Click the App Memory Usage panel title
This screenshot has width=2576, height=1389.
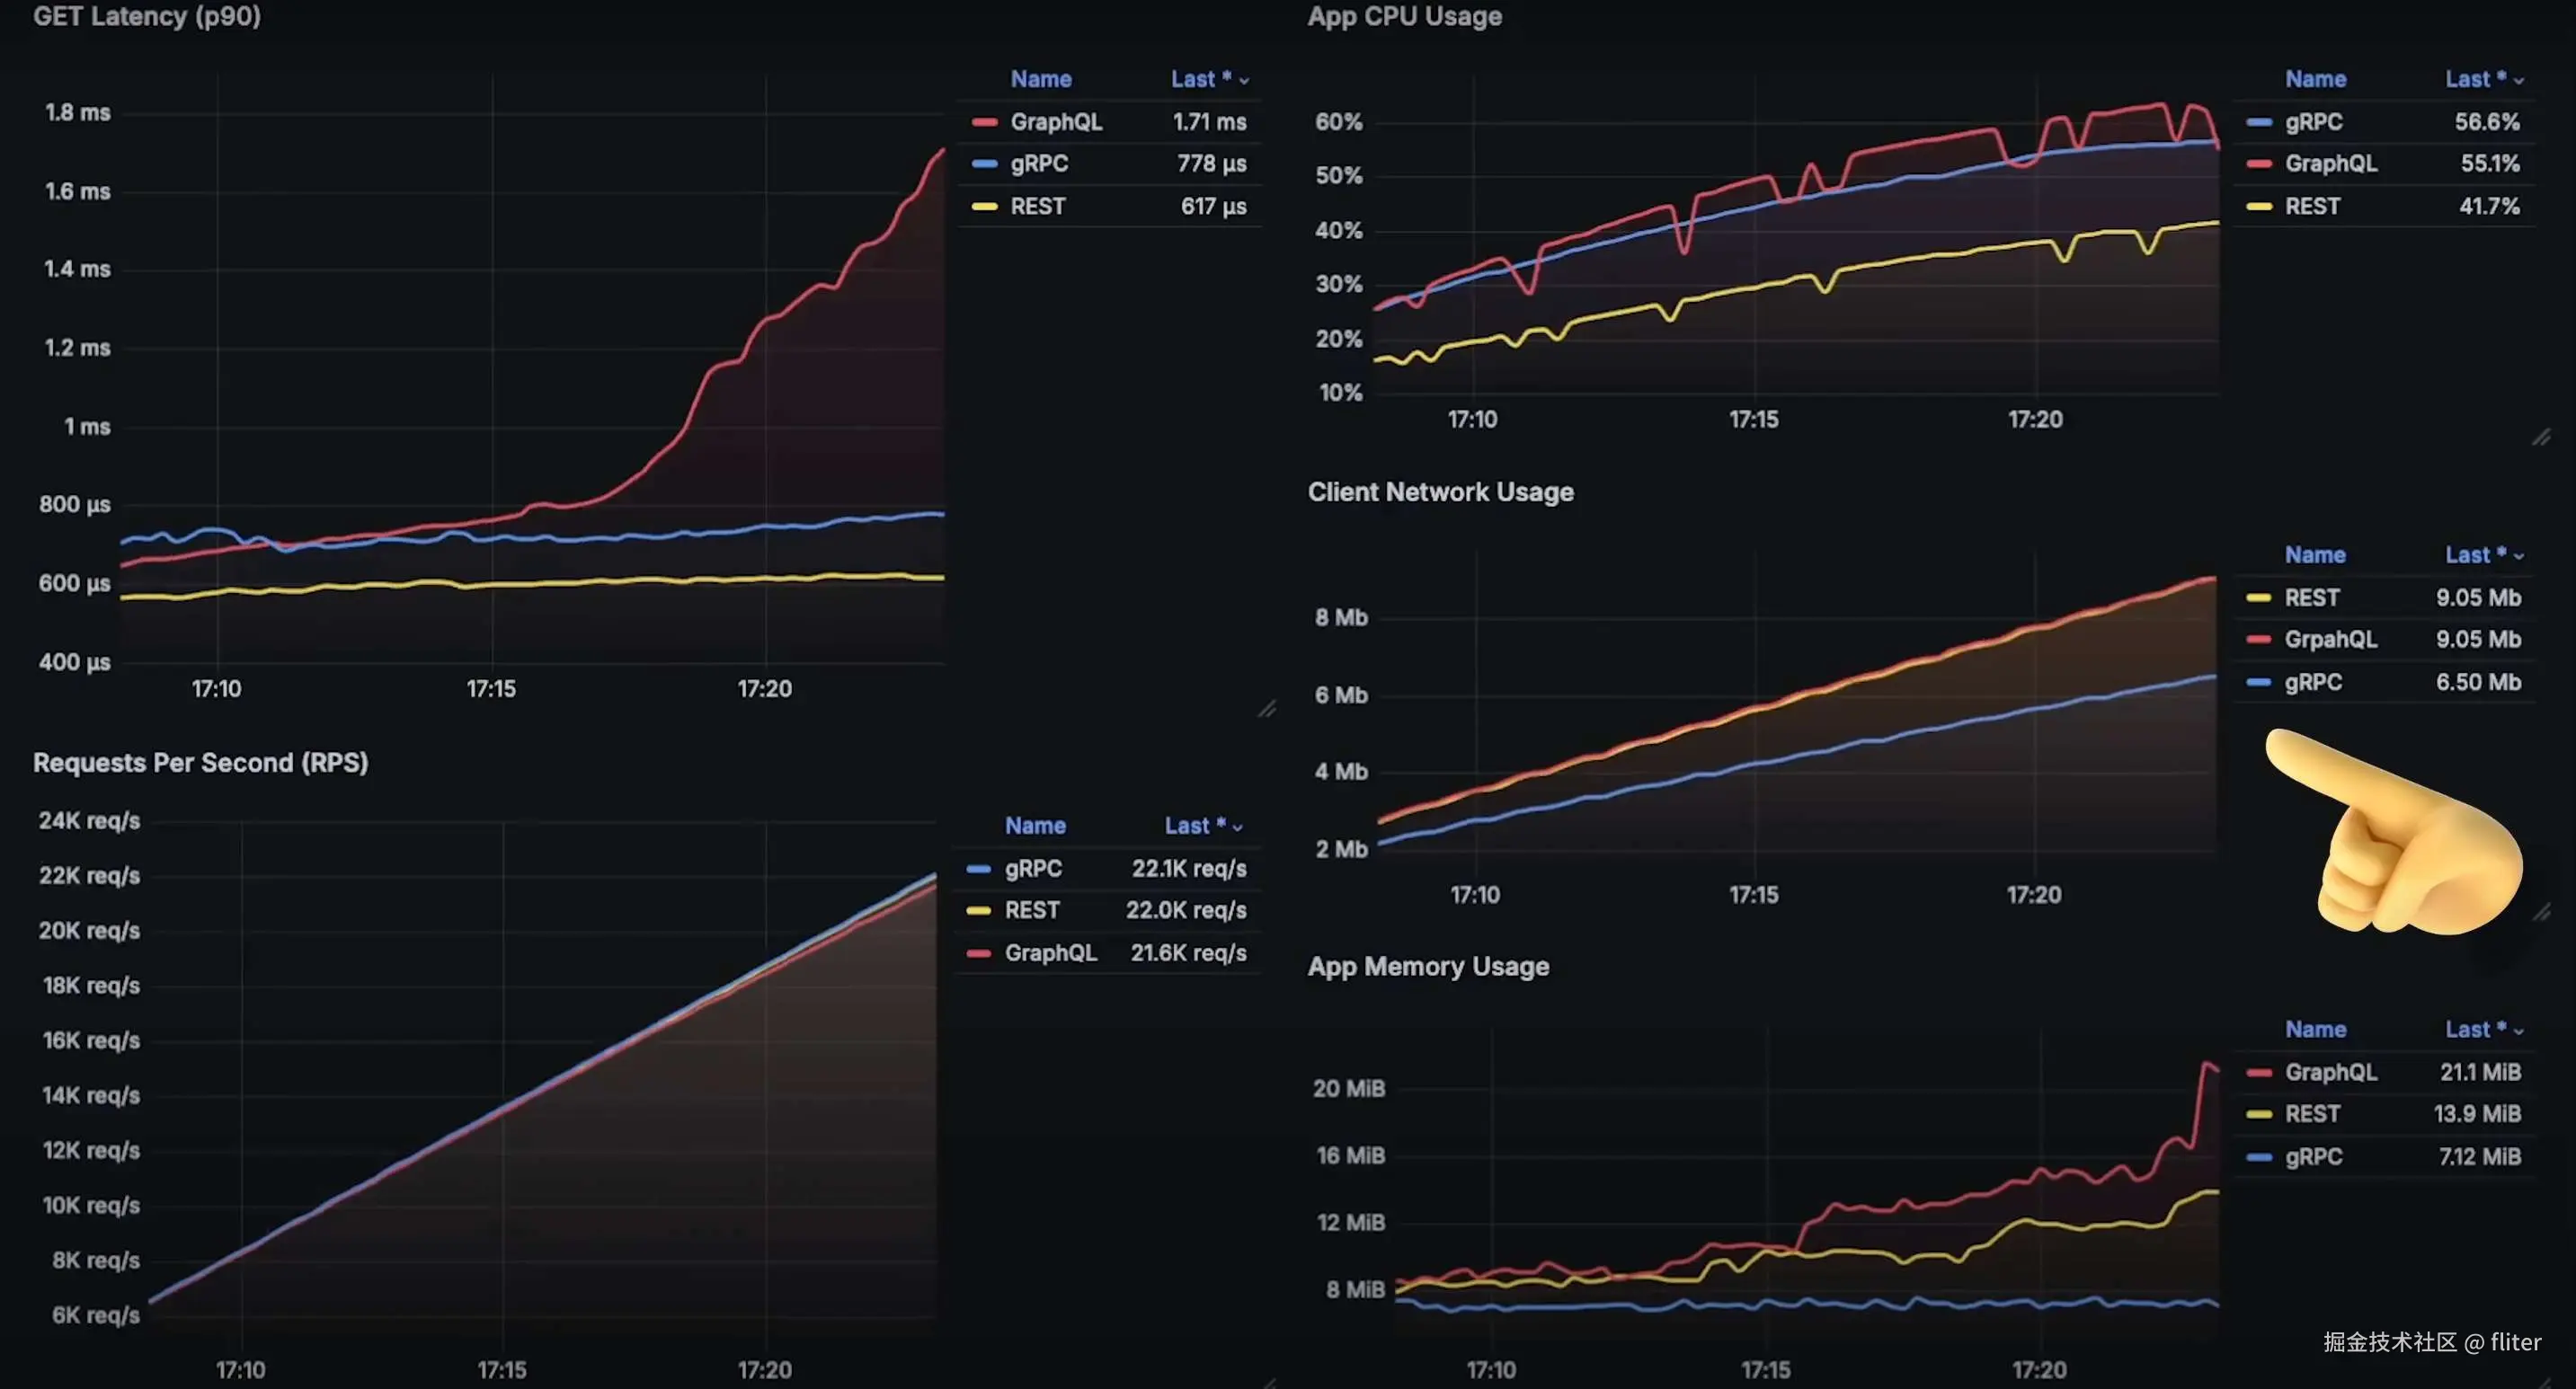1428,967
